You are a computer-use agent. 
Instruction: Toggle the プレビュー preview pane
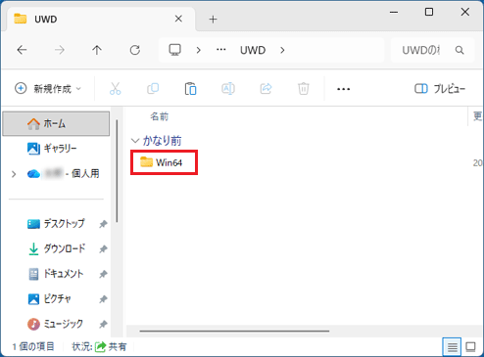(440, 89)
